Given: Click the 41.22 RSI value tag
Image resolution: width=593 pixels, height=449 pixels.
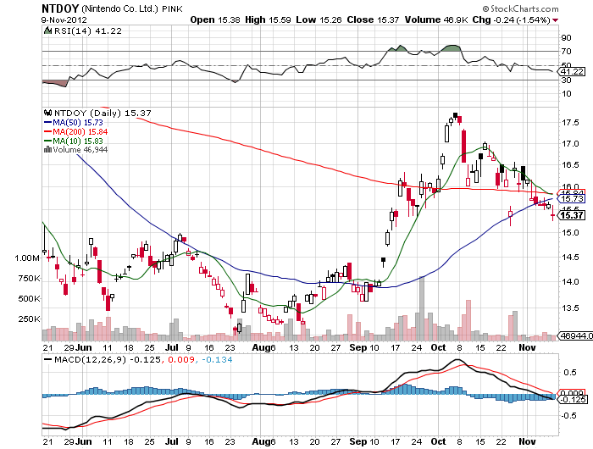Looking at the screenshot, I should click(x=572, y=72).
